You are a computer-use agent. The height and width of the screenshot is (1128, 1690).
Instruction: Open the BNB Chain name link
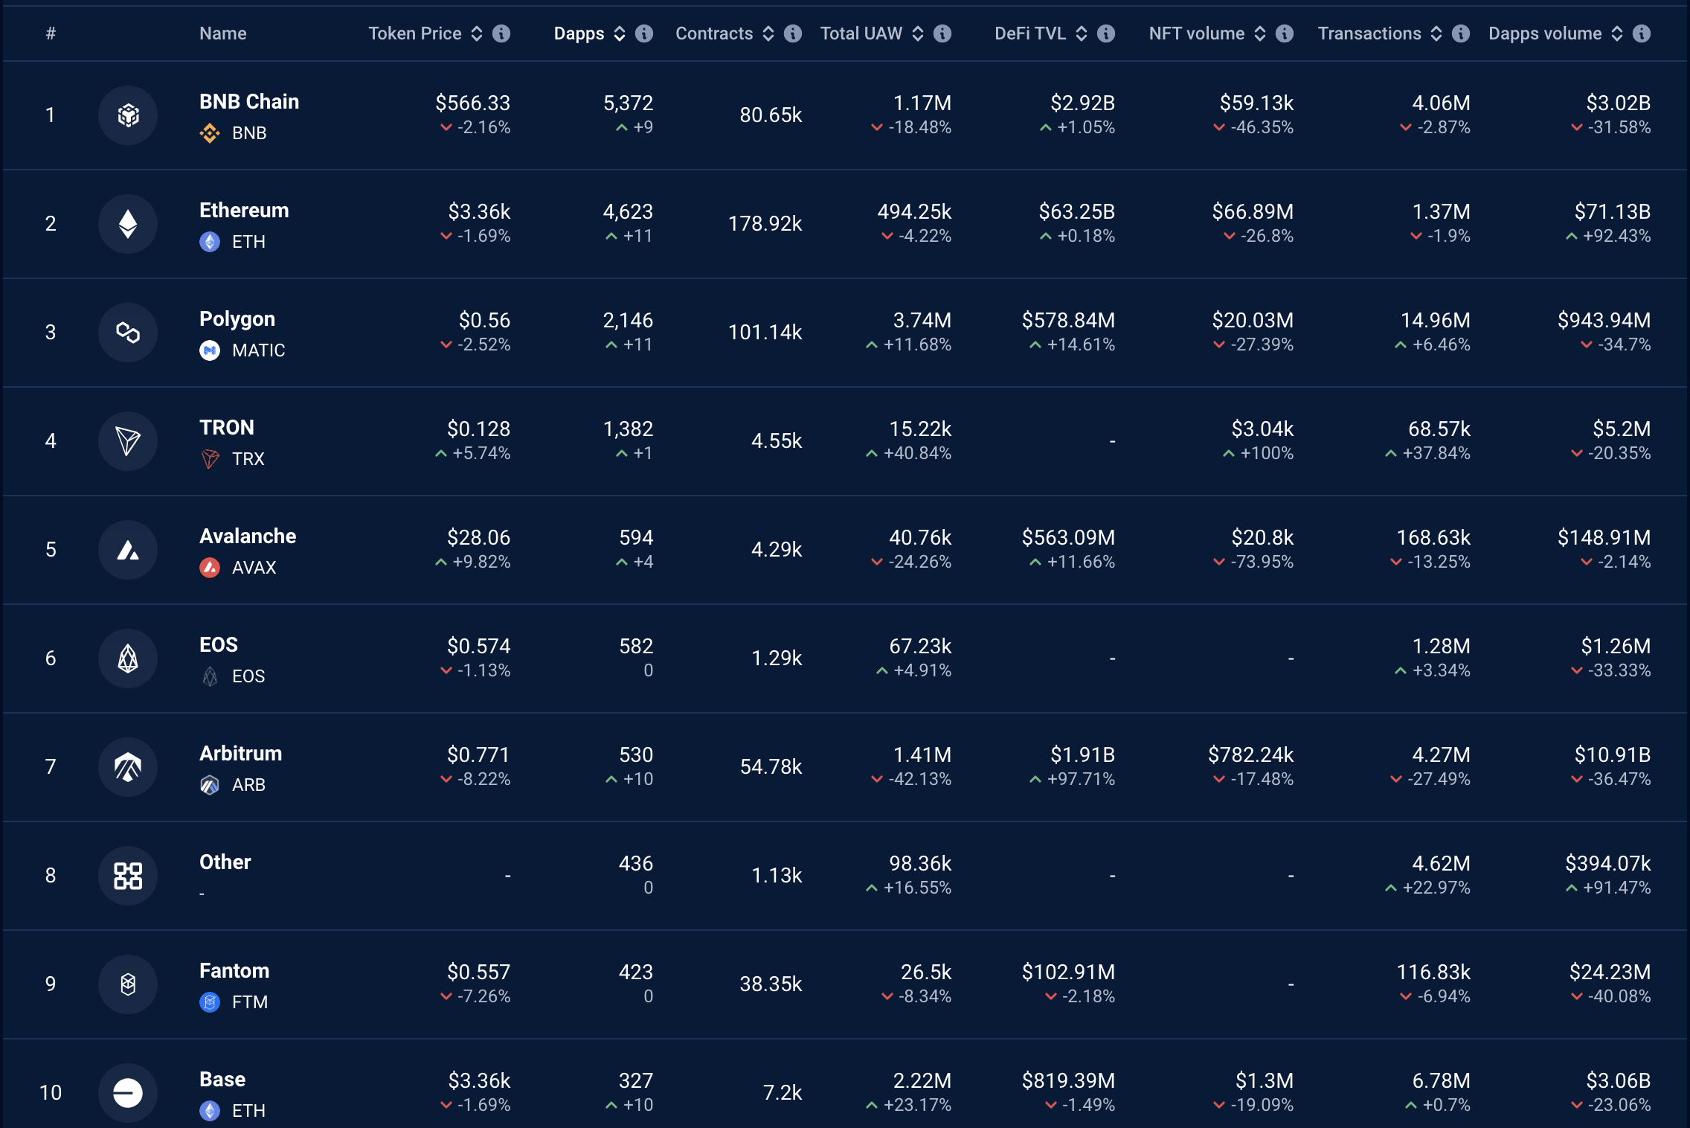(x=249, y=102)
